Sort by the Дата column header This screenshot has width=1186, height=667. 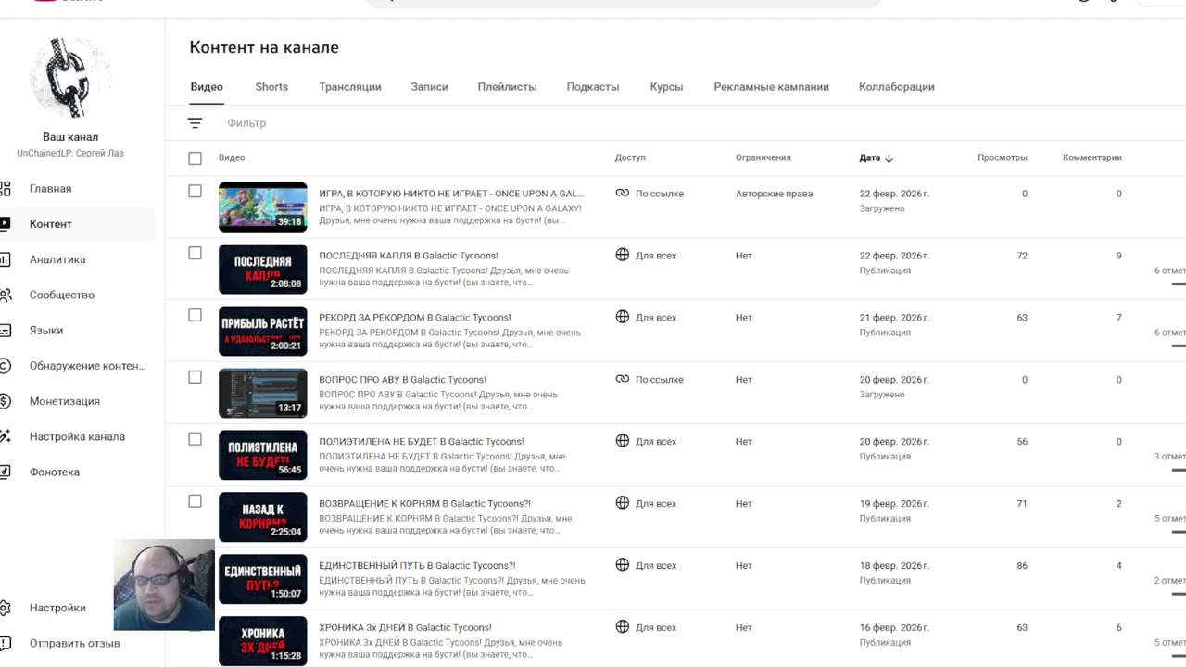point(869,158)
